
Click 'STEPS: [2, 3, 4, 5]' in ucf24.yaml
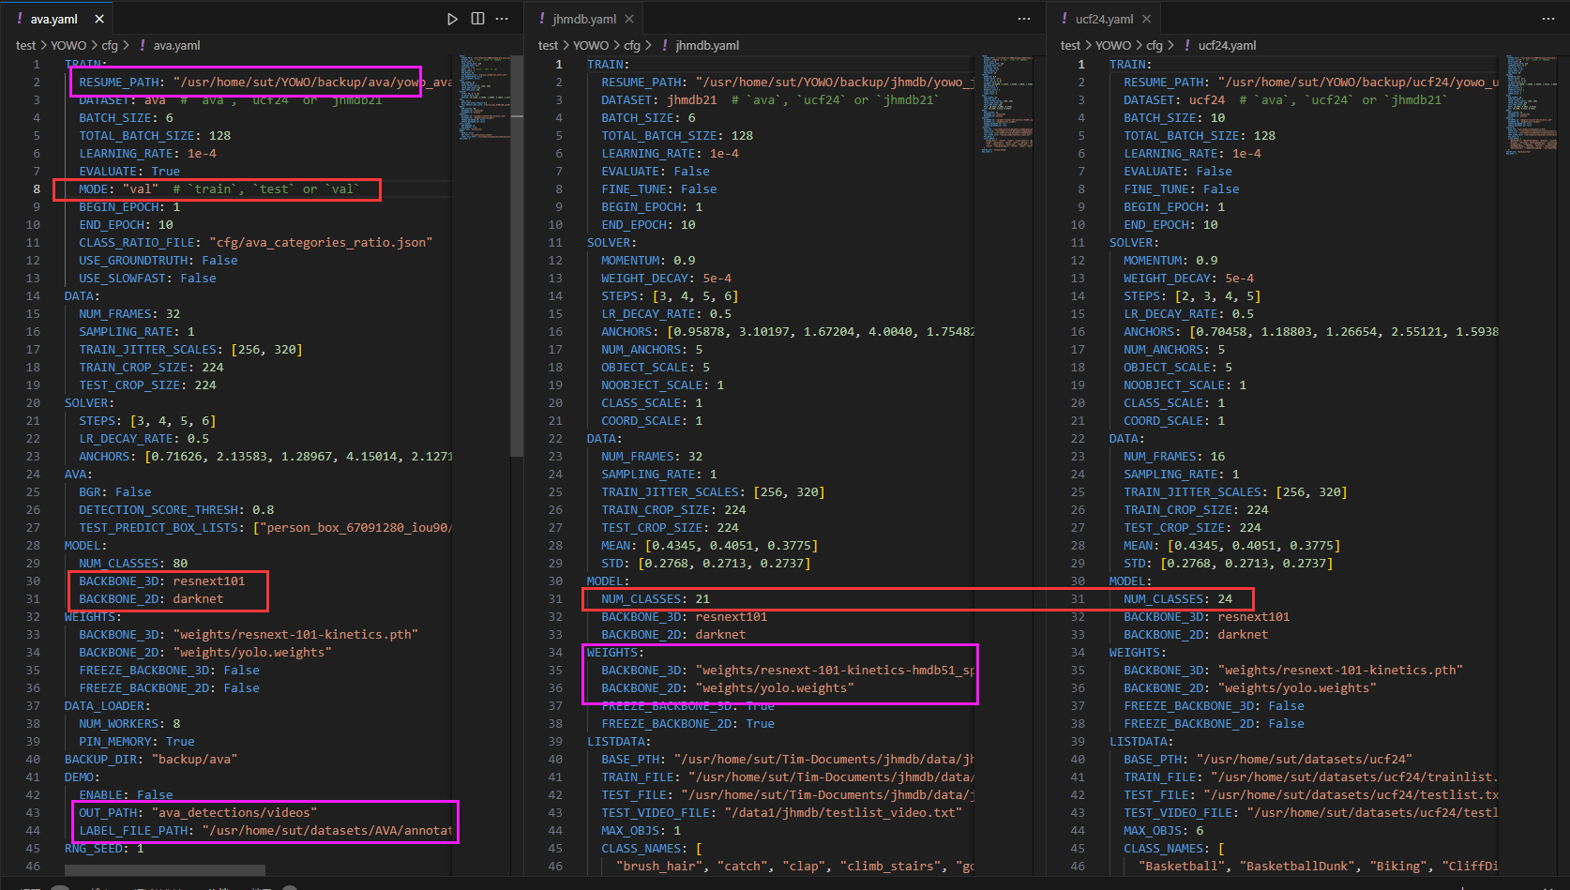click(1192, 295)
